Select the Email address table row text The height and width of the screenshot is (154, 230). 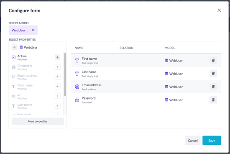click(x=92, y=85)
